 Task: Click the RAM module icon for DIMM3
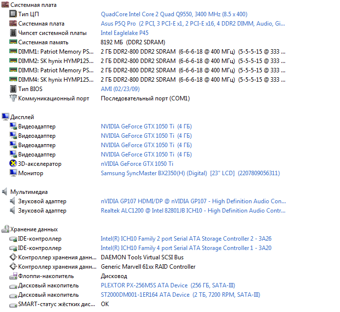point(13,69)
